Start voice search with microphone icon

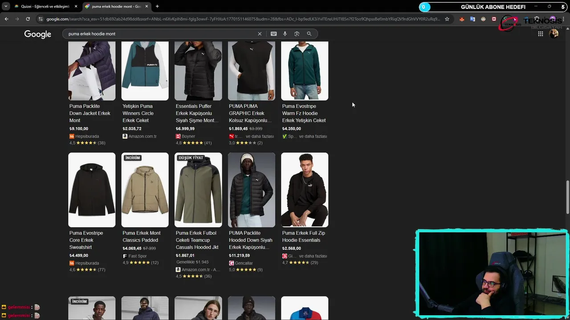285,34
